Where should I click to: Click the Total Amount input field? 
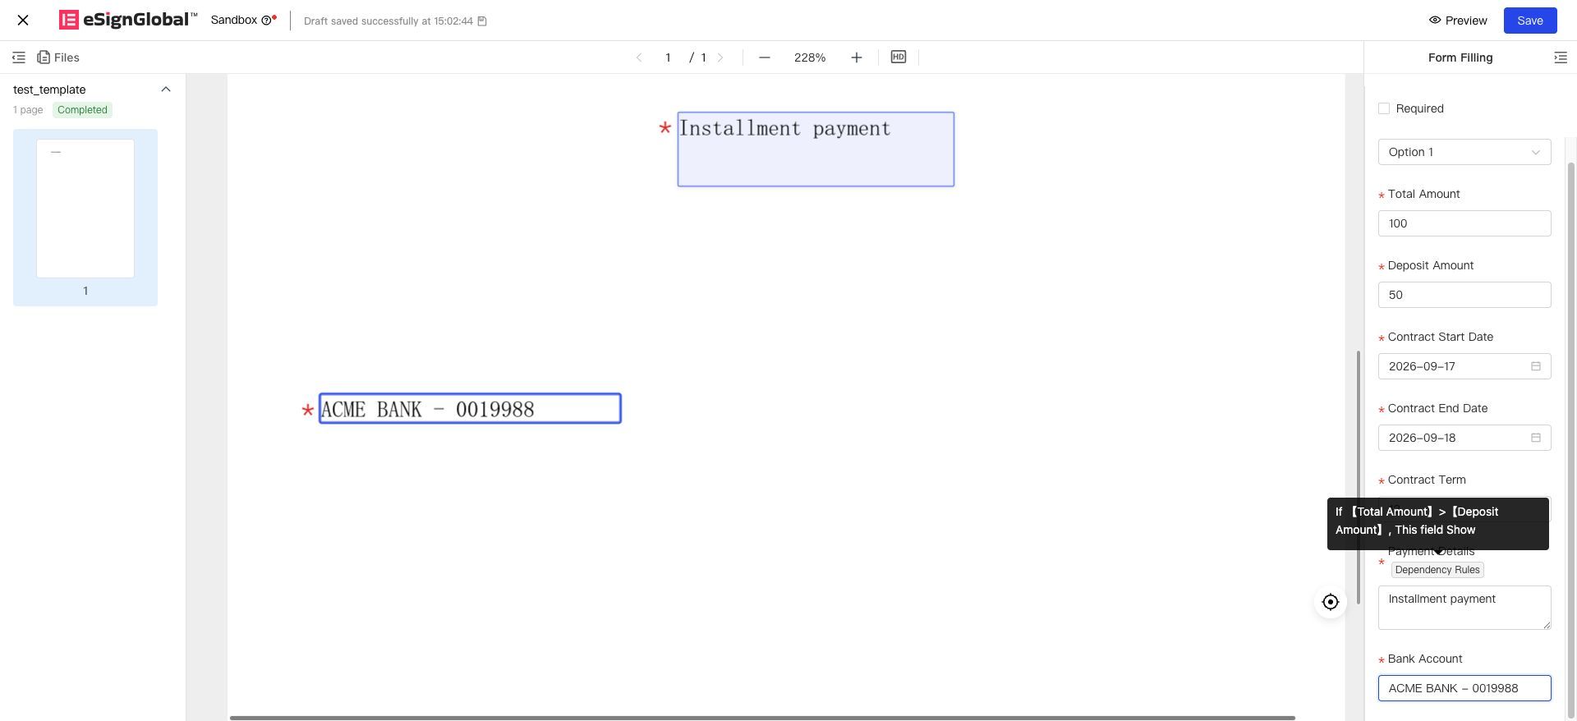coord(1464,223)
